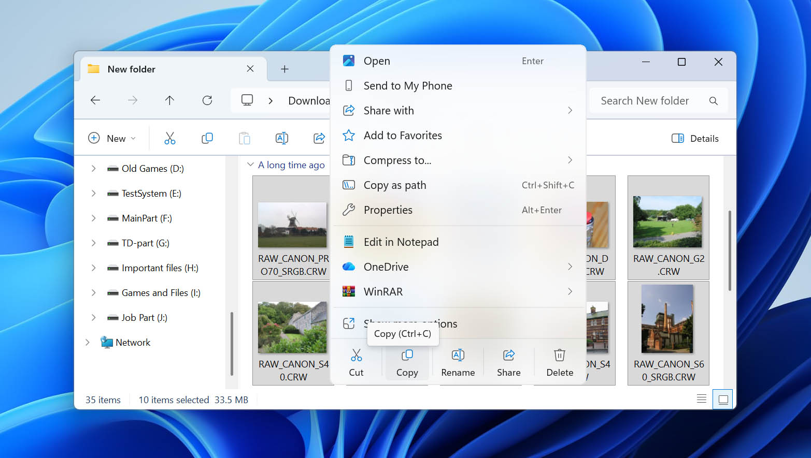Go back with the left arrow
811x458 pixels.
pyautogui.click(x=95, y=100)
